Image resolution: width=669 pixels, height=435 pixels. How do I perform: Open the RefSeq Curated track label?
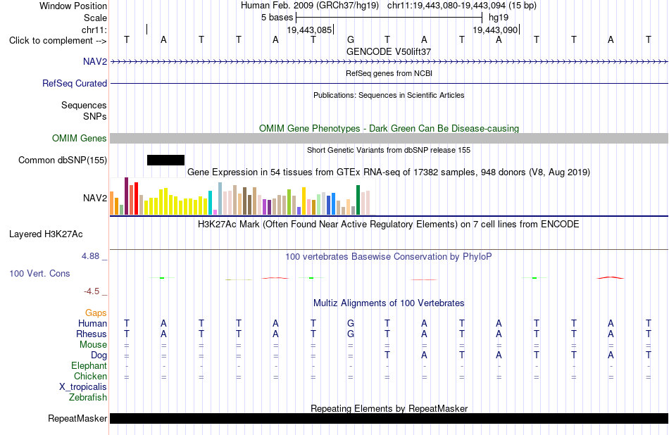(x=74, y=83)
